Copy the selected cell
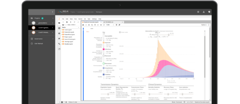This screenshot has height=104, width=240. (x=92, y=25)
